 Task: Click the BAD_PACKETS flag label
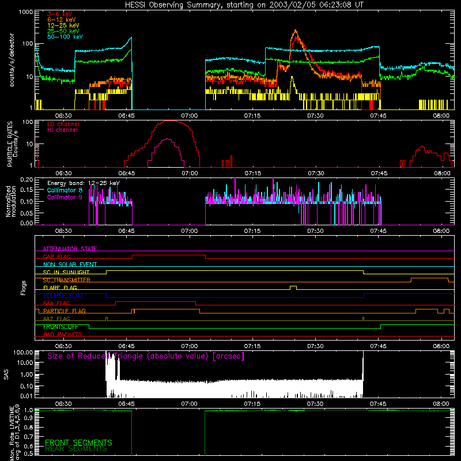click(x=63, y=334)
